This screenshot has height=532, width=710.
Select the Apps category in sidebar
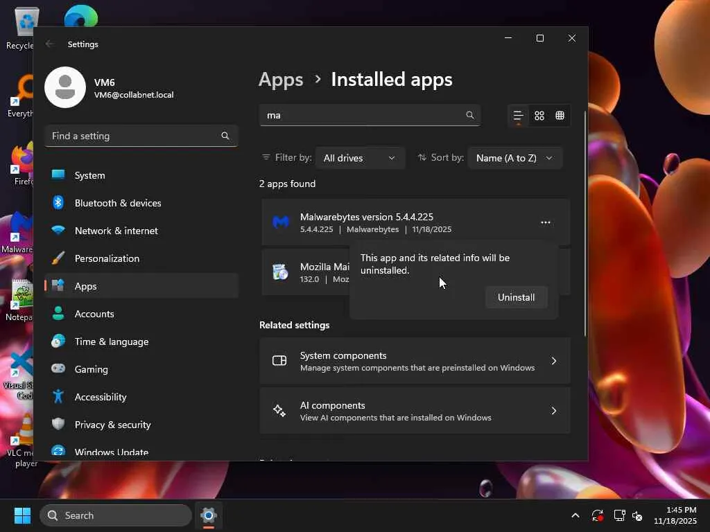141,286
